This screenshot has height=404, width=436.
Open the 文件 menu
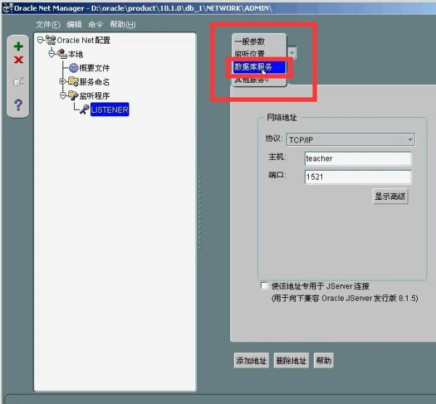pyautogui.click(x=48, y=25)
